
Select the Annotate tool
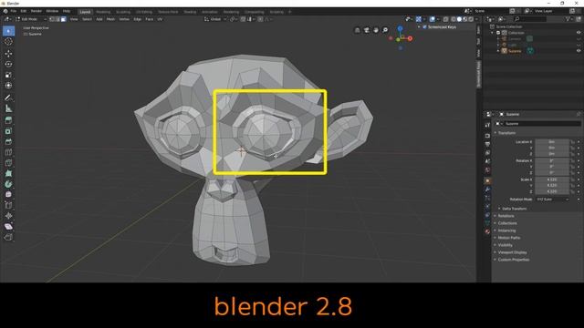pyautogui.click(x=8, y=97)
